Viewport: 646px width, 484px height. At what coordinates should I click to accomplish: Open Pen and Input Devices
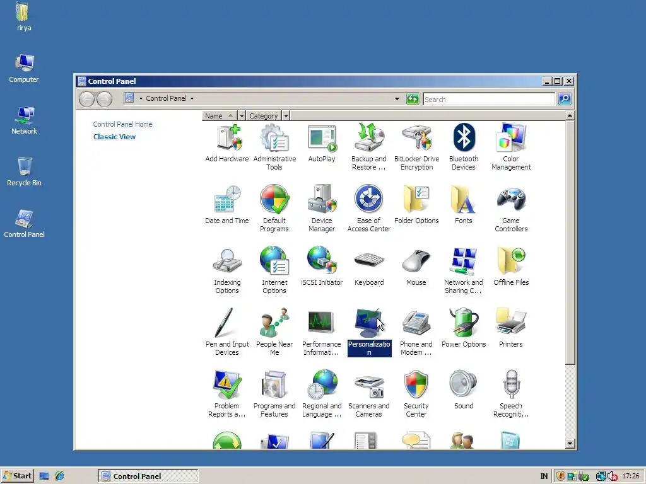tap(227, 332)
